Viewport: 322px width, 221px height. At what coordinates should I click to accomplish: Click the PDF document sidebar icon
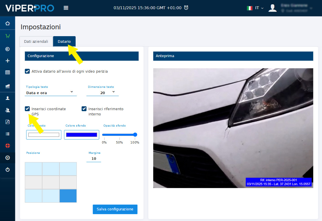pyautogui.click(x=7, y=122)
